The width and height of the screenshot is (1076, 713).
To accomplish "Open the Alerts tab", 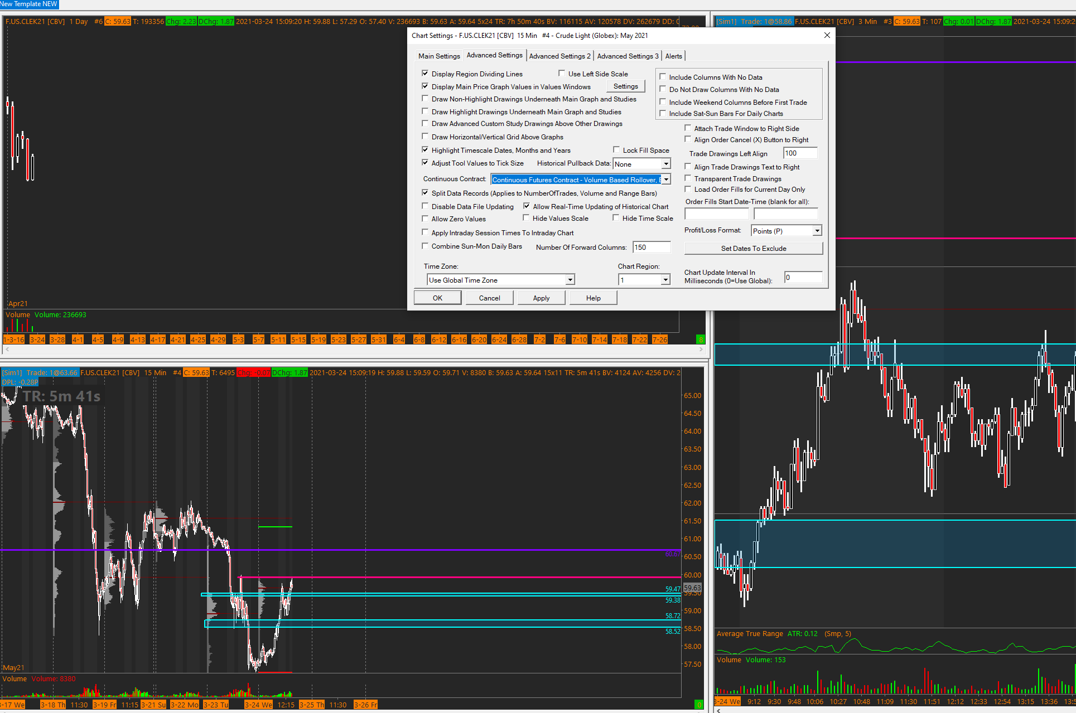I will [x=673, y=56].
